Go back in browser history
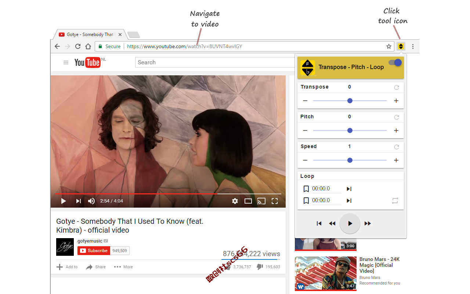470x294 pixels. pos(57,46)
